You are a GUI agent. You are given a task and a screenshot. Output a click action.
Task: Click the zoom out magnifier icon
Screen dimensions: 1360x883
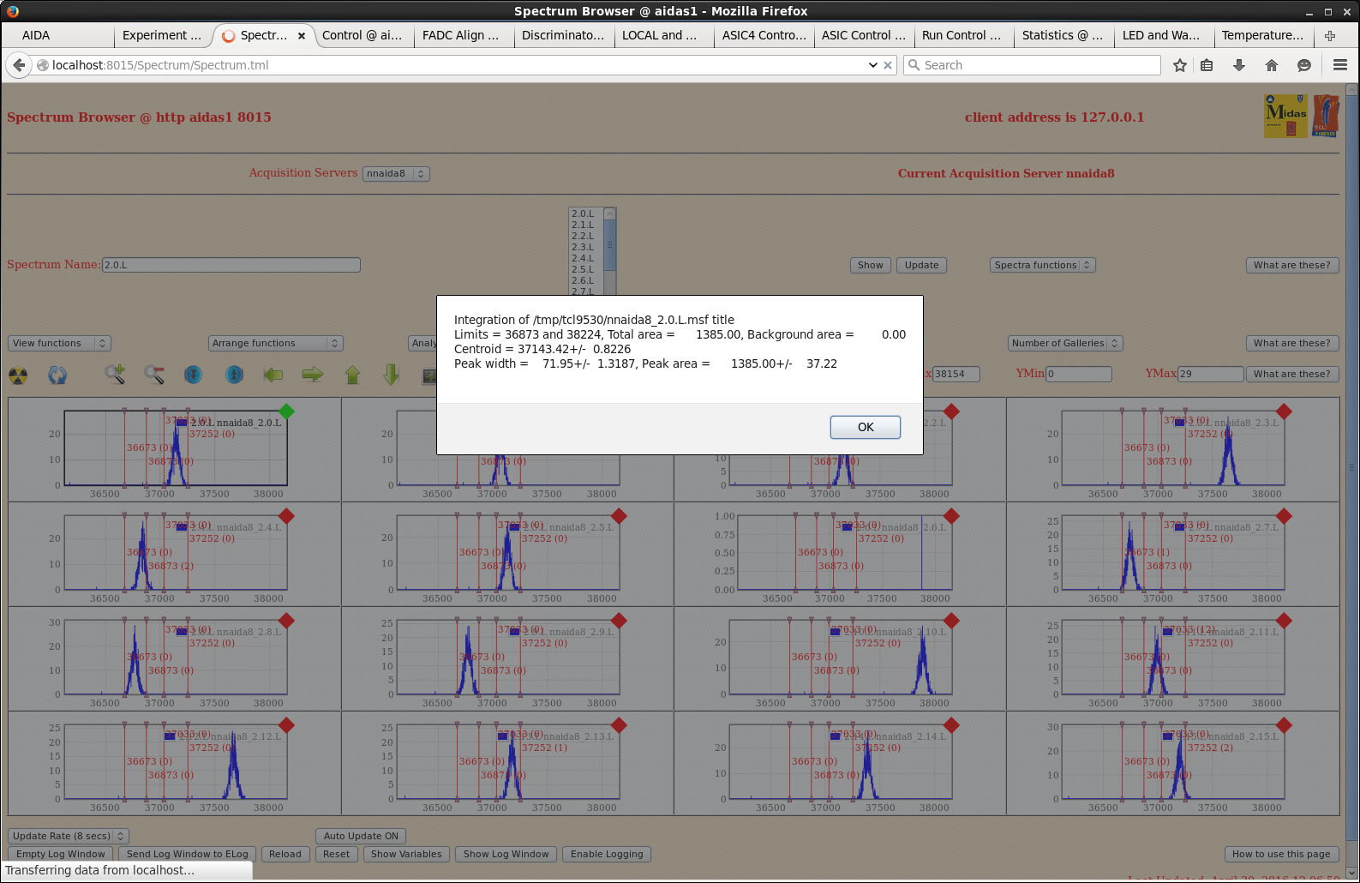click(154, 375)
